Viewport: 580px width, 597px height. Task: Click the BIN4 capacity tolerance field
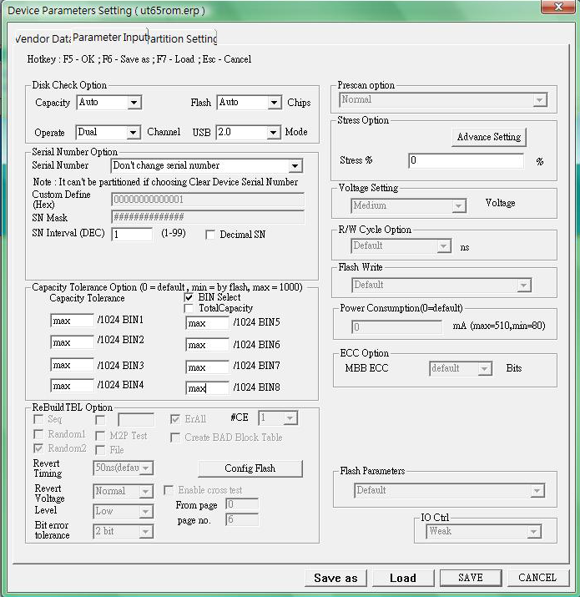(x=72, y=386)
